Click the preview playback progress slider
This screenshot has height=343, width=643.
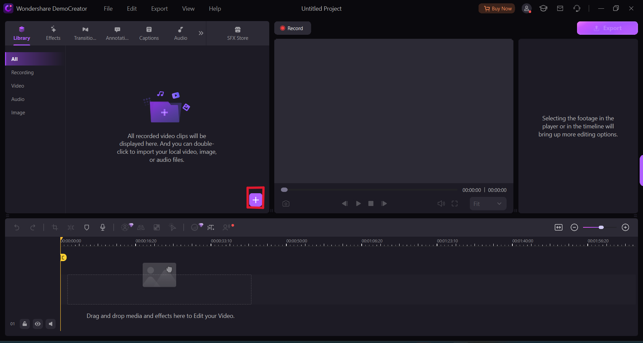point(369,190)
